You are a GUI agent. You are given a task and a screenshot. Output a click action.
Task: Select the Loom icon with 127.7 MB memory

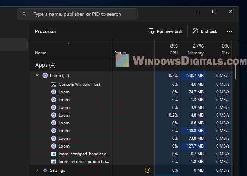pos(54,146)
